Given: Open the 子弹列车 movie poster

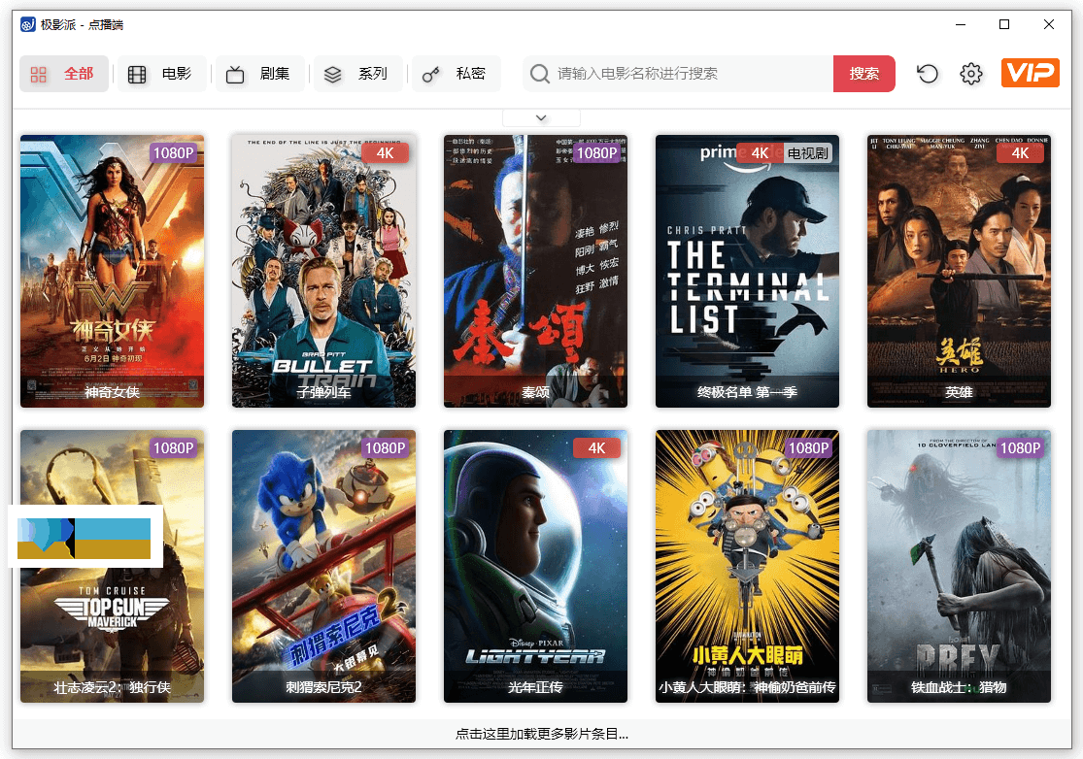Looking at the screenshot, I should click(324, 271).
